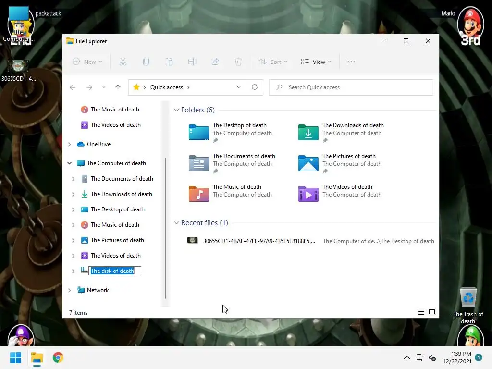This screenshot has height=369, width=492.
Task: Open the Sort dropdown menu
Action: pyautogui.click(x=273, y=62)
